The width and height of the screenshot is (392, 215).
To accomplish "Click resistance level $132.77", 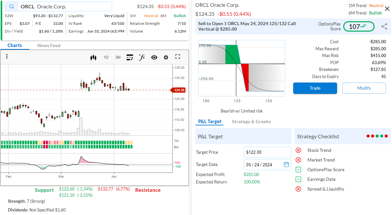I will coord(106,189).
